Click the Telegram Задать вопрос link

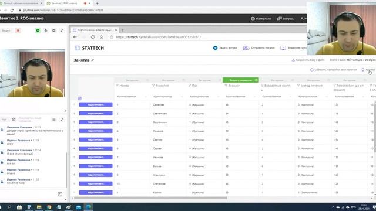coord(225,48)
